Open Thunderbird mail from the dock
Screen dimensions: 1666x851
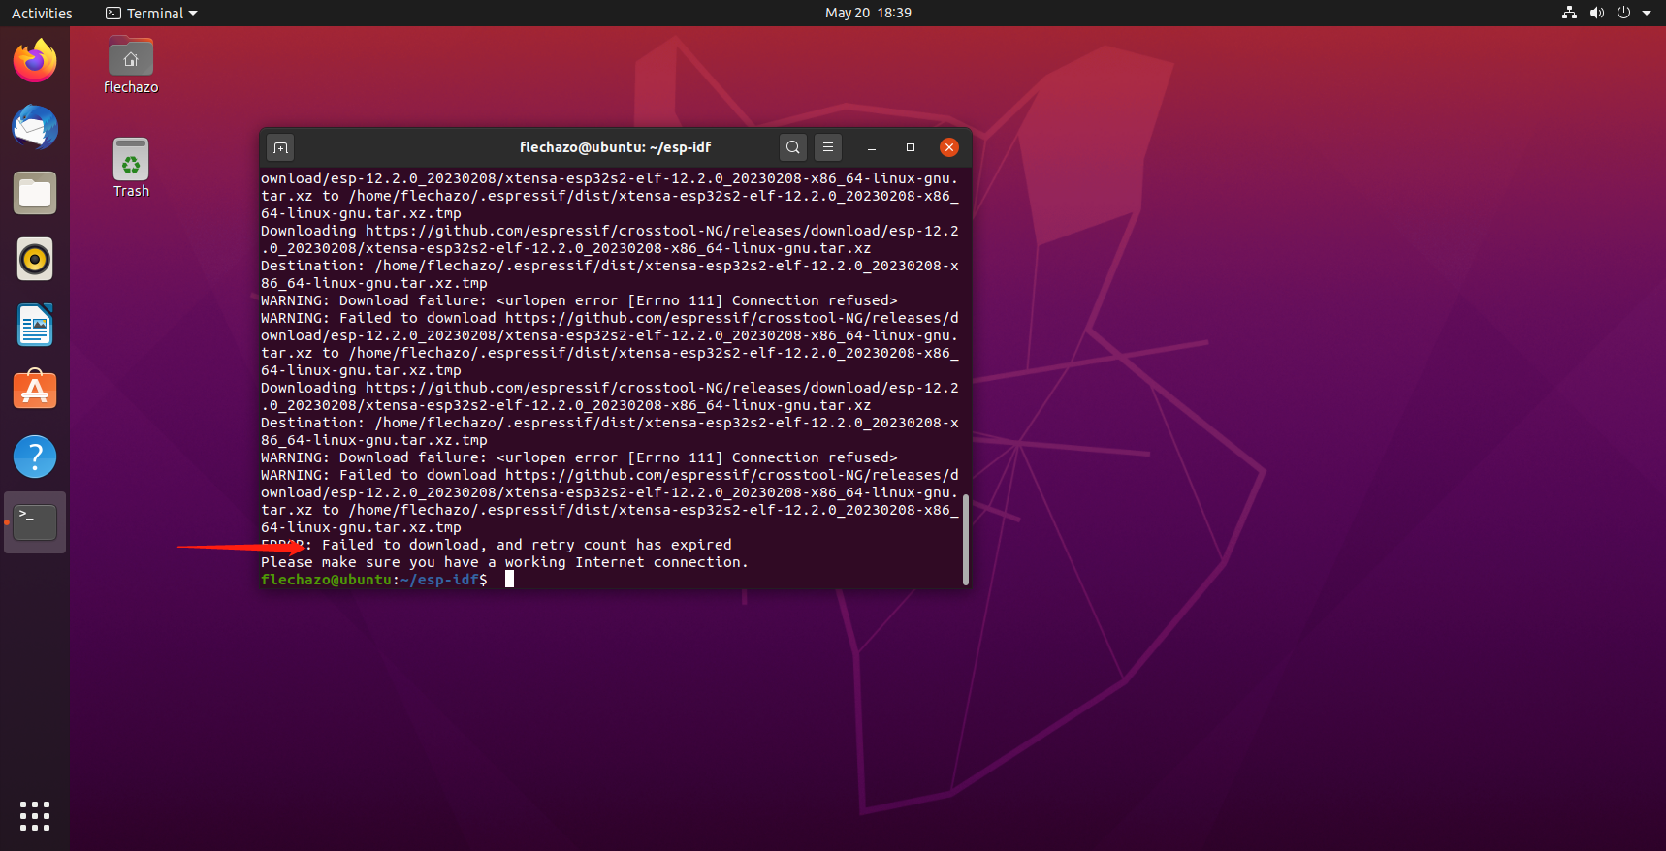(x=35, y=128)
